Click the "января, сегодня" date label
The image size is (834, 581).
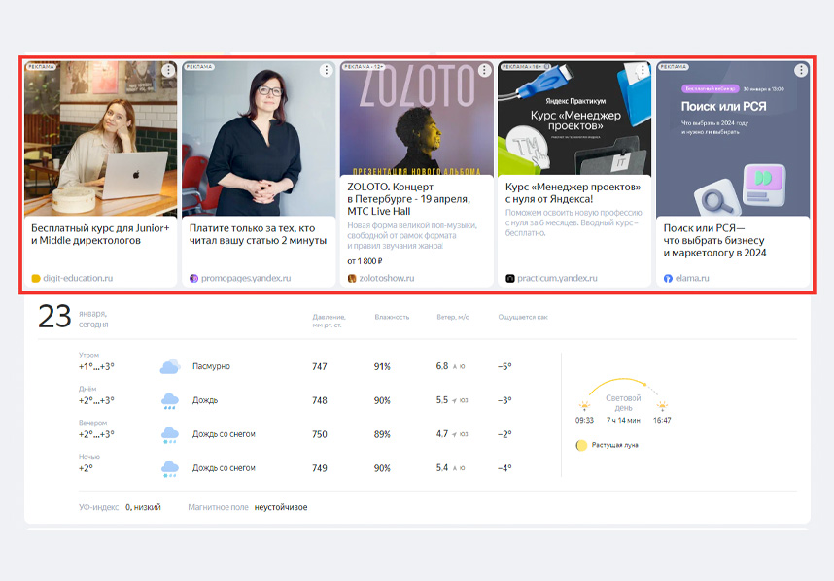[x=93, y=319]
